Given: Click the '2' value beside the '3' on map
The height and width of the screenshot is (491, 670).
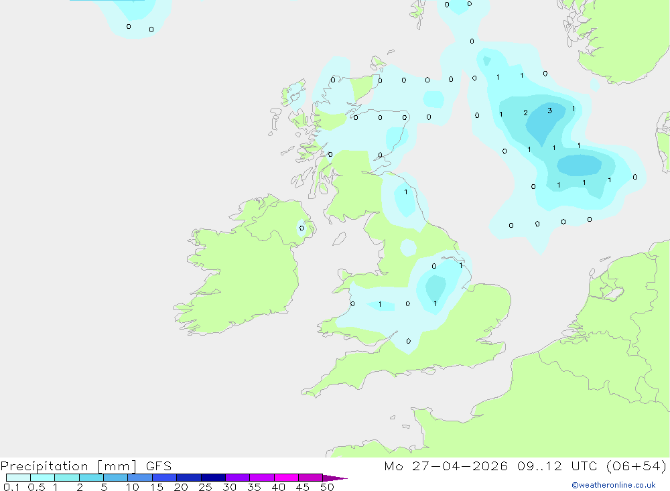Looking at the screenshot, I should pyautogui.click(x=525, y=113).
